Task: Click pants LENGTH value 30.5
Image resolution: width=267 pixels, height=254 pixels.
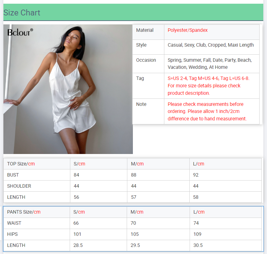Action: tap(198, 245)
